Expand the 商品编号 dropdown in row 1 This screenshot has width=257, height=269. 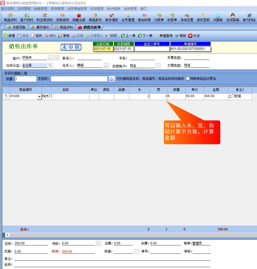coord(40,97)
